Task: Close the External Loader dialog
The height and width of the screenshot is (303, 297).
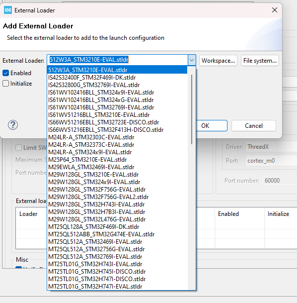Action: (x=275, y=10)
